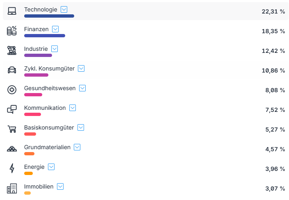This screenshot has height=200, width=289.
Task: Expand the Zykl. Konsumgüter chevron
Action: 81,68
